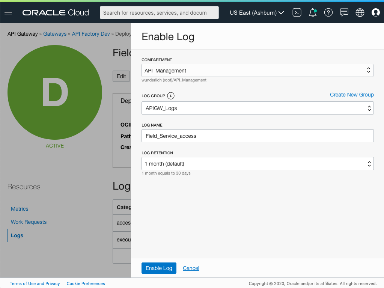Open the notifications bell
The width and height of the screenshot is (384, 288).
pos(312,12)
